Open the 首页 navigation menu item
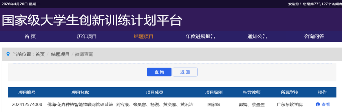 (x=30, y=37)
